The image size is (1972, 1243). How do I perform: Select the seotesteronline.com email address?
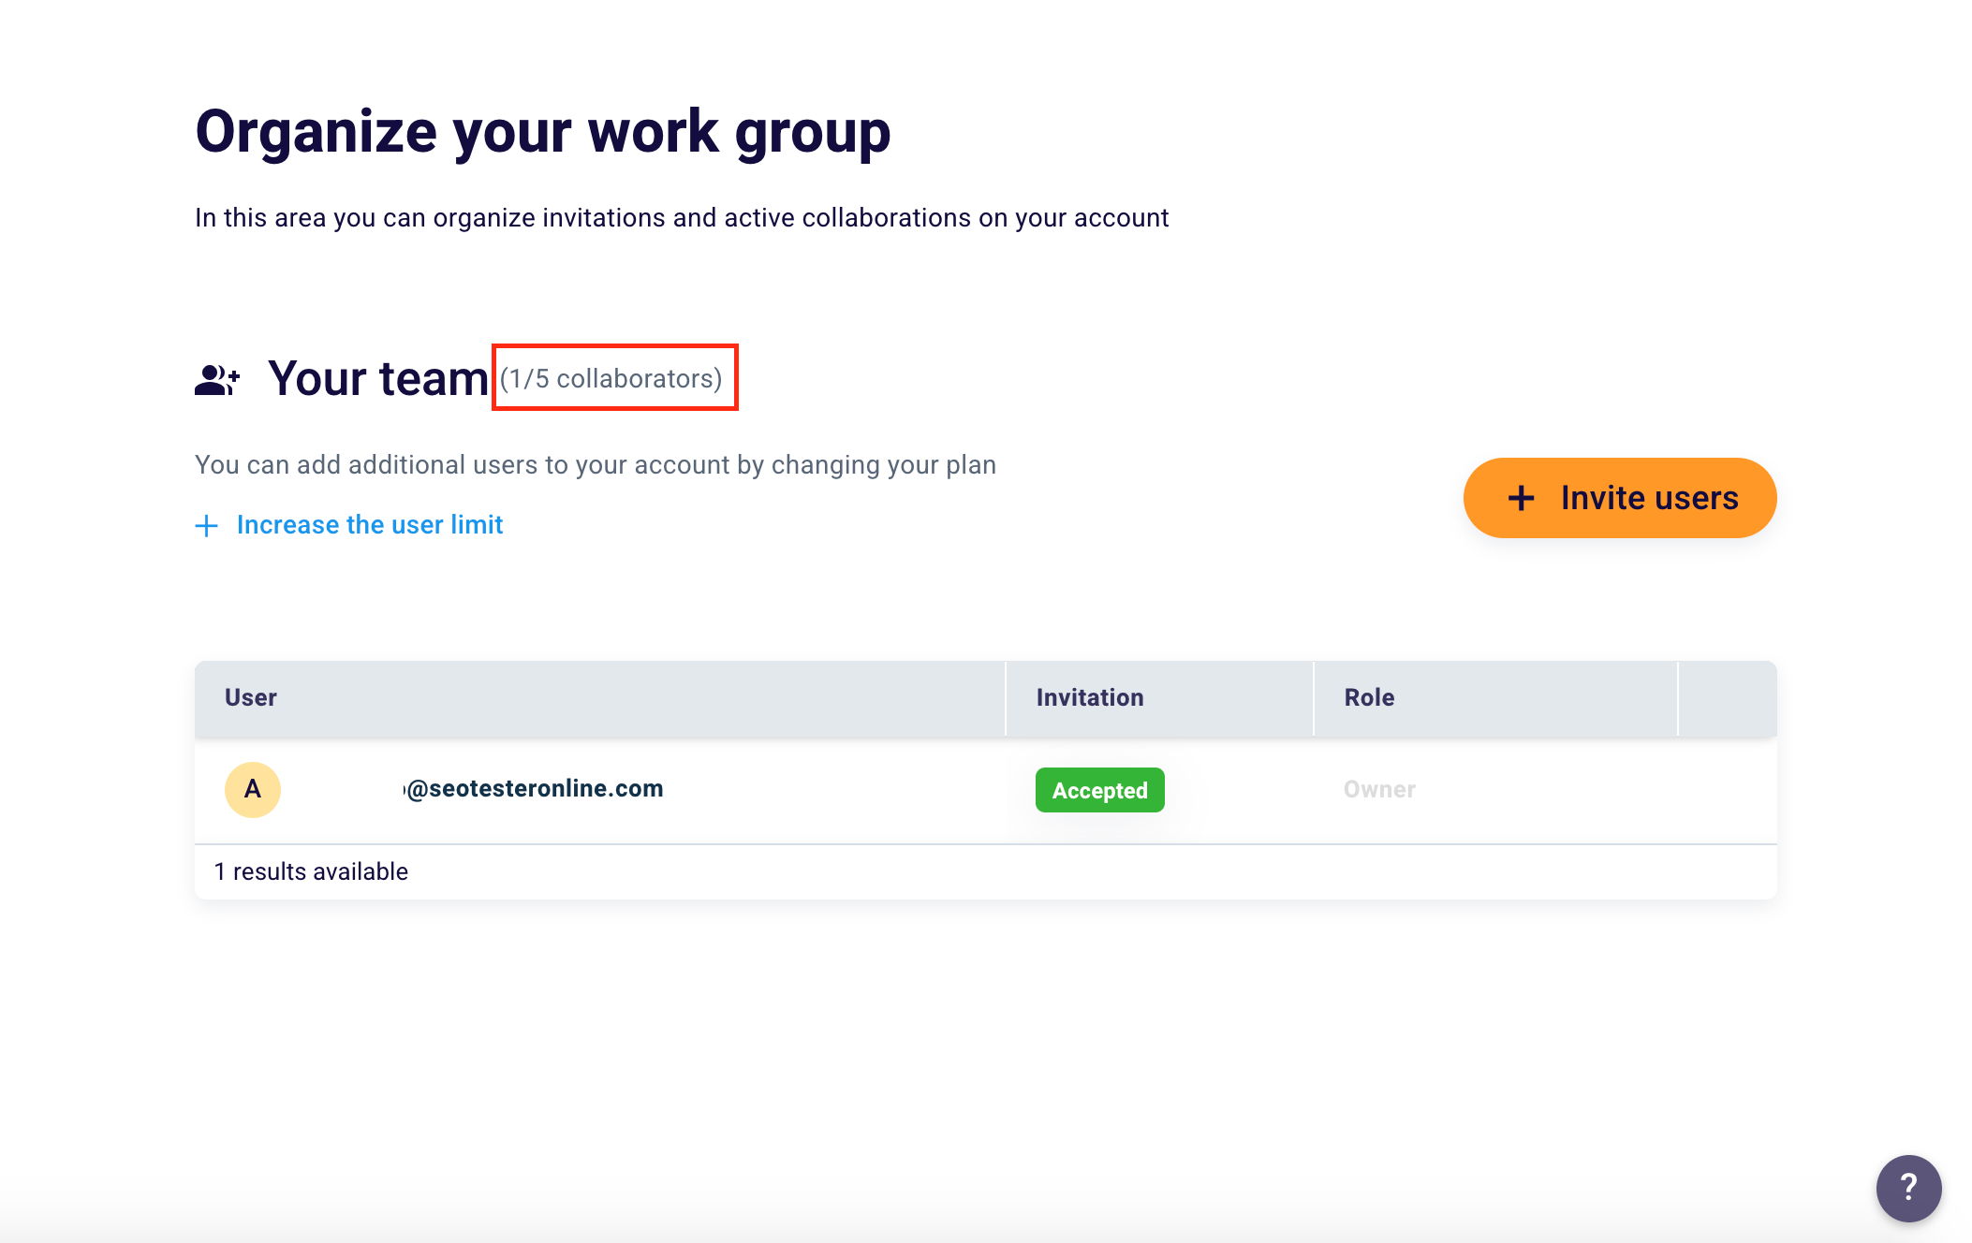535,789
